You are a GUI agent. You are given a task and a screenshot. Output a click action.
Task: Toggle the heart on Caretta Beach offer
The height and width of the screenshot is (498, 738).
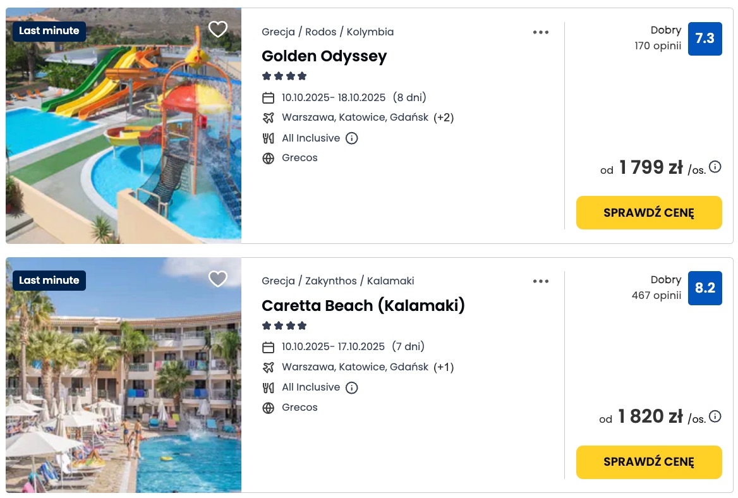tap(218, 279)
